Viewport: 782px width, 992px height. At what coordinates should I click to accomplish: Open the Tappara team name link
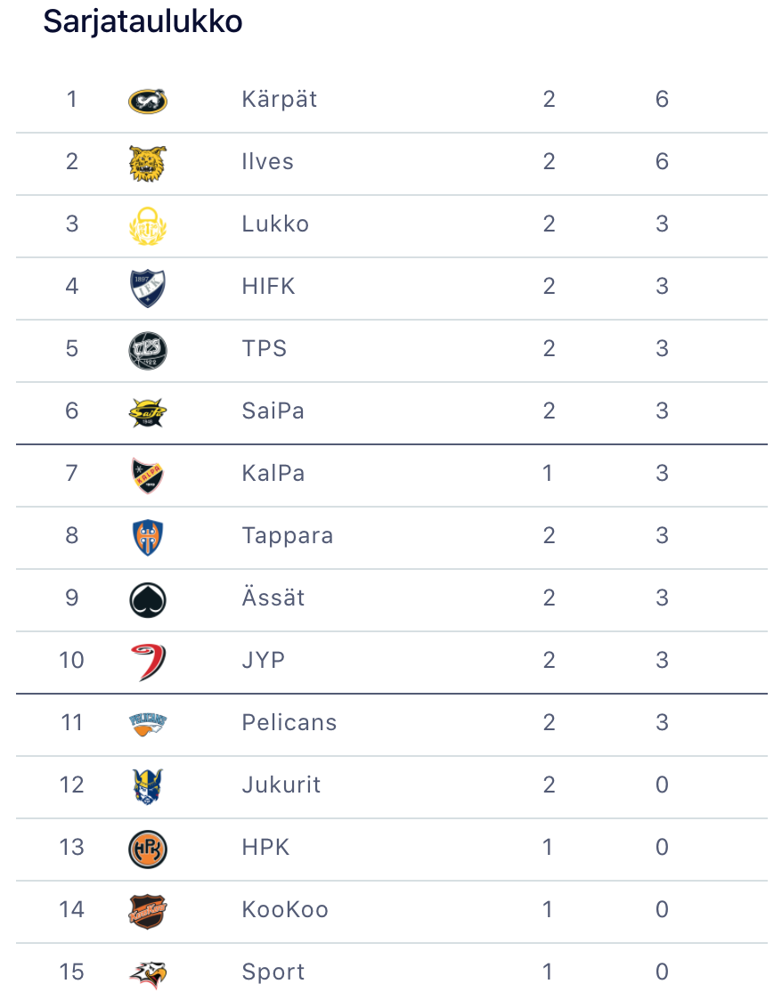(x=288, y=535)
